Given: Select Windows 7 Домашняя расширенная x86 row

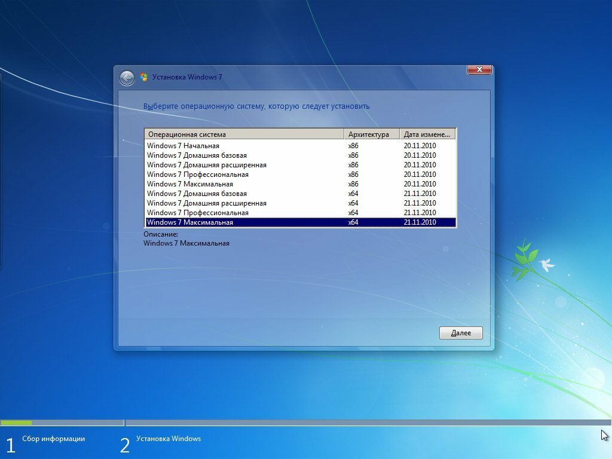Looking at the screenshot, I should pyautogui.click(x=207, y=165).
